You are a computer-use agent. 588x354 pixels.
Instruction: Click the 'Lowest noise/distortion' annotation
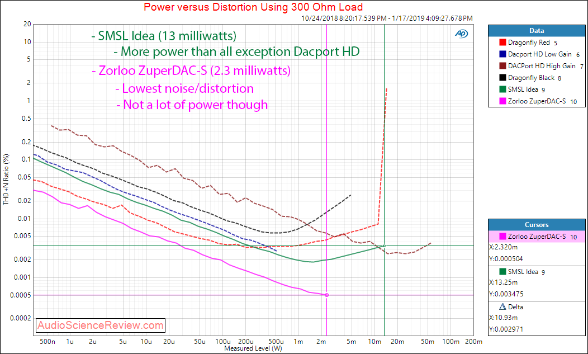point(184,88)
